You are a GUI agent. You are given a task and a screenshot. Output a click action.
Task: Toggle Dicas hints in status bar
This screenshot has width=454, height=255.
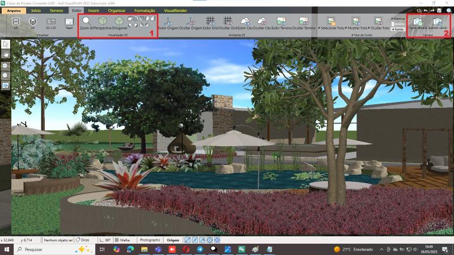83,240
